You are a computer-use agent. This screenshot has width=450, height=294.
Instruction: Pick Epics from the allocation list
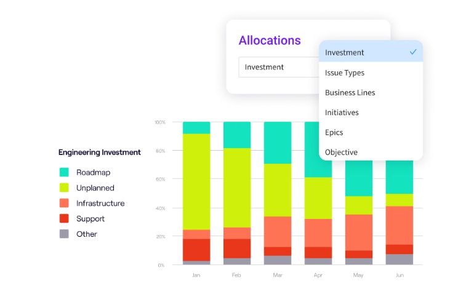point(334,132)
